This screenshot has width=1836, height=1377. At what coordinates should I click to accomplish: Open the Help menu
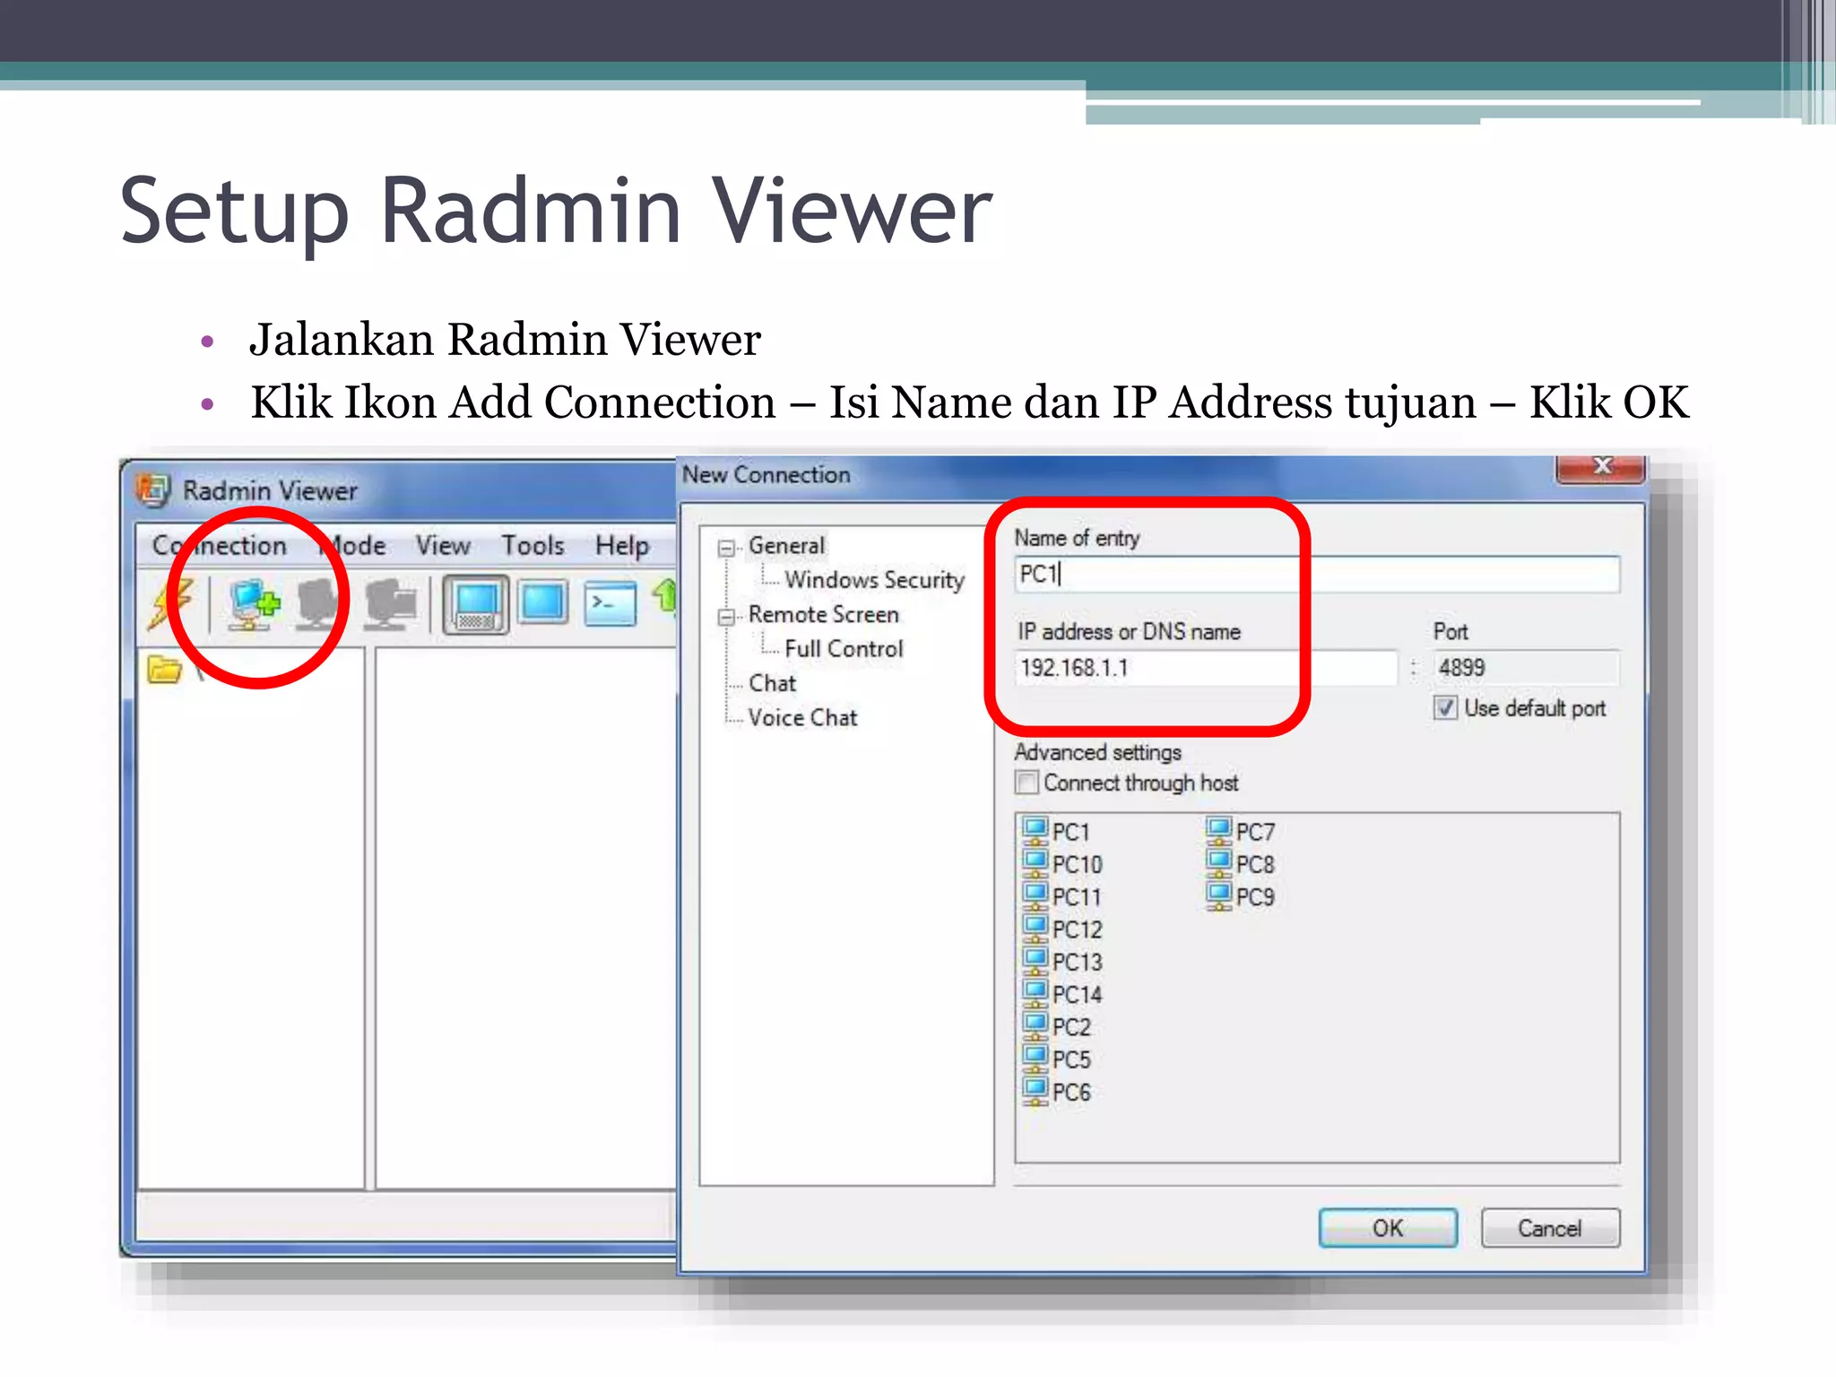(x=622, y=545)
